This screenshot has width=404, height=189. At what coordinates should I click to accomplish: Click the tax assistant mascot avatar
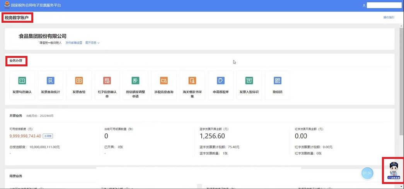[x=393, y=170]
